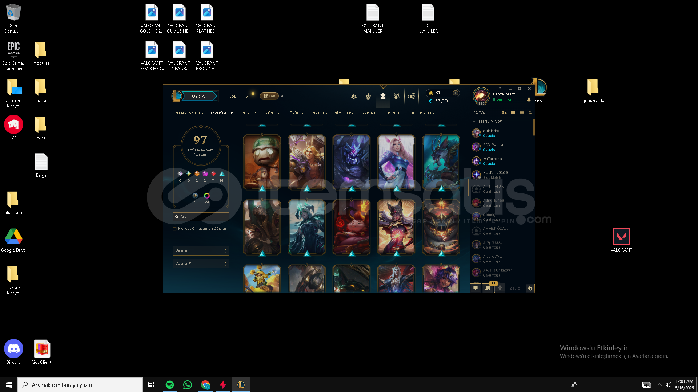Click the OYNA play button
698x392 pixels.
[200, 96]
